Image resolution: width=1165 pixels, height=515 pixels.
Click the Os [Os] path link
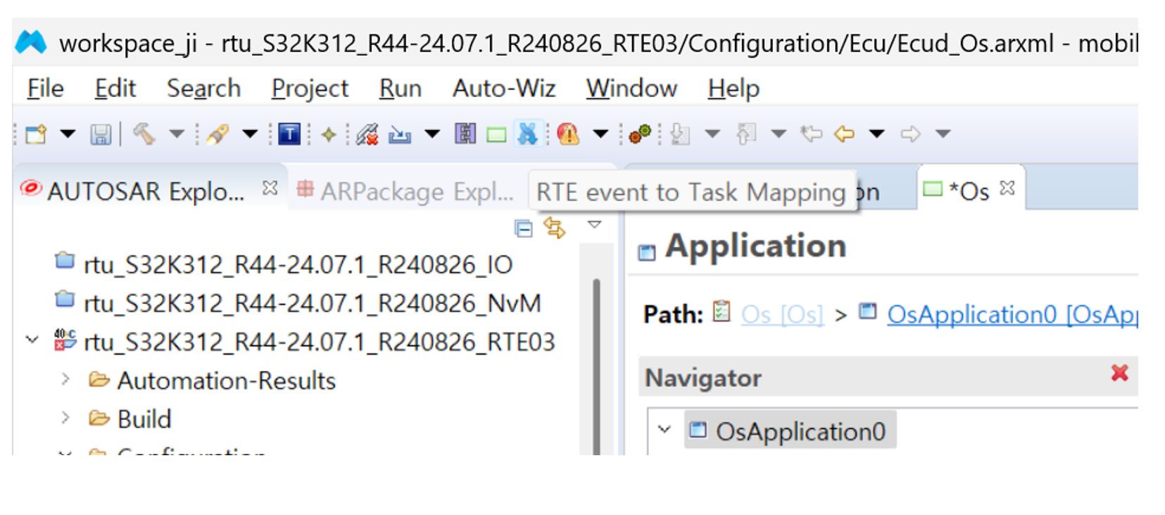tap(781, 314)
